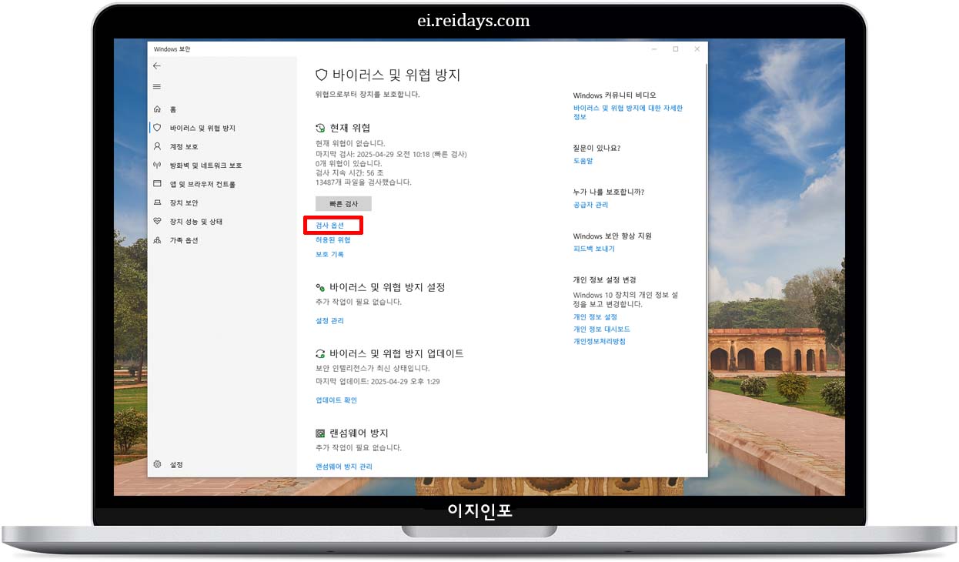Maximize the Windows 보안 window

pyautogui.click(x=675, y=49)
